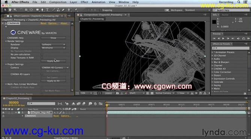The image size is (251, 139).
Task: Expand the Color Correction effects category
Action: pyautogui.click(x=212, y=72)
